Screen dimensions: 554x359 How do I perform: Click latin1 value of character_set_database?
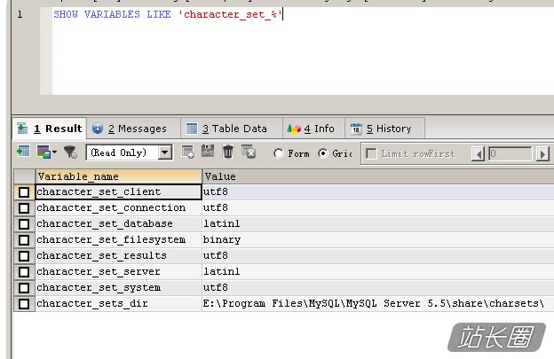point(378,223)
